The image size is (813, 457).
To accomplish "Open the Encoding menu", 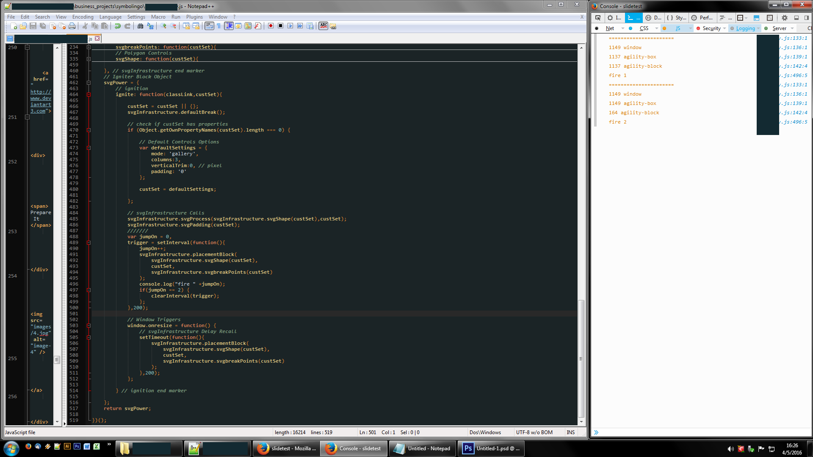I will coord(83,17).
